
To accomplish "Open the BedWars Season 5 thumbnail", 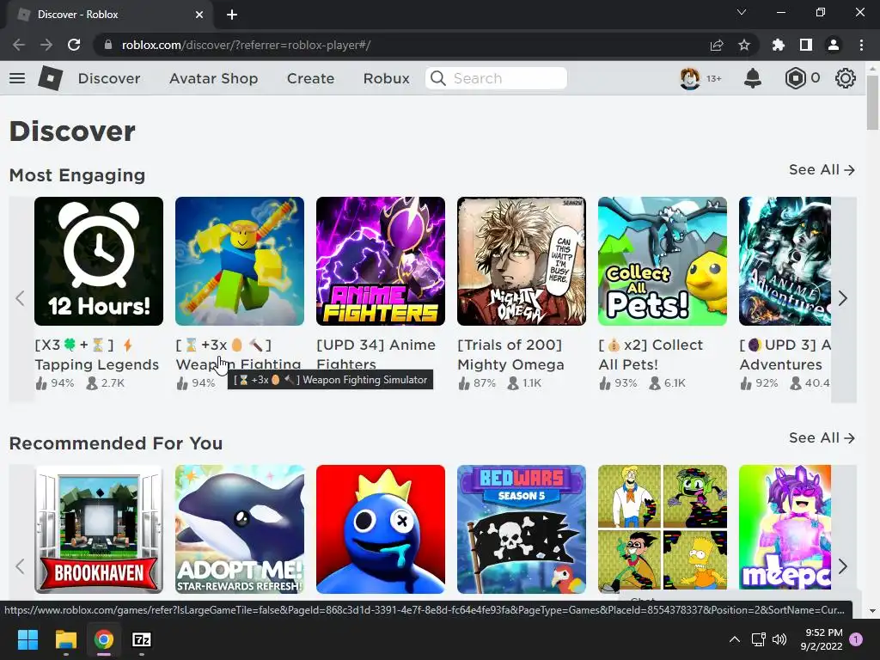I will tap(522, 529).
